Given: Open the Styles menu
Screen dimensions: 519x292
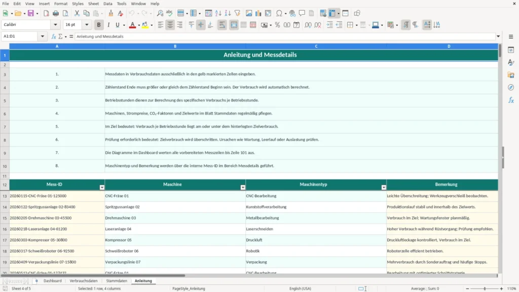Looking at the screenshot, I should tap(78, 4).
